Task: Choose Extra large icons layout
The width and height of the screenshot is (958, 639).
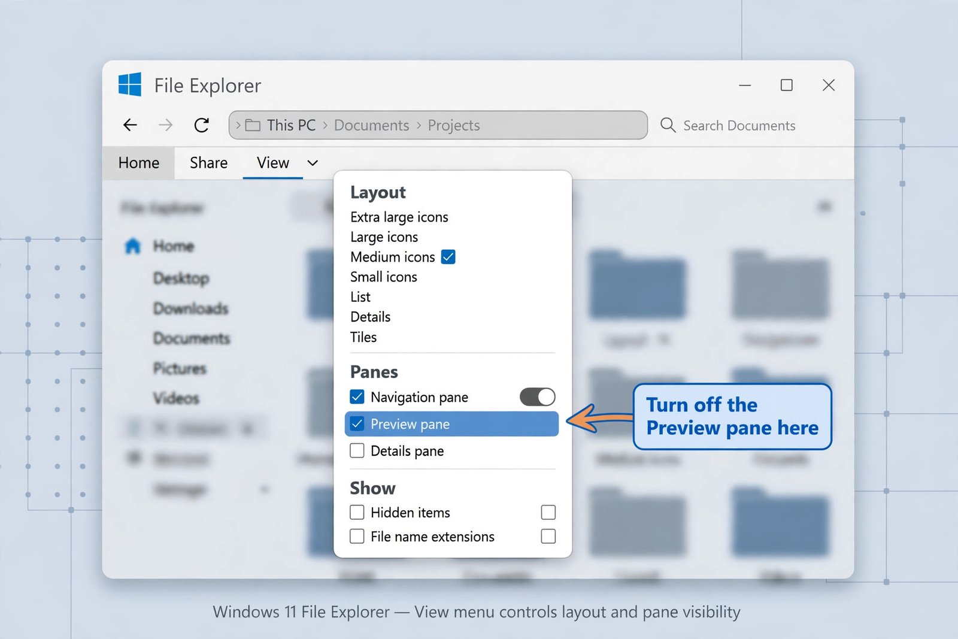Action: [x=399, y=217]
